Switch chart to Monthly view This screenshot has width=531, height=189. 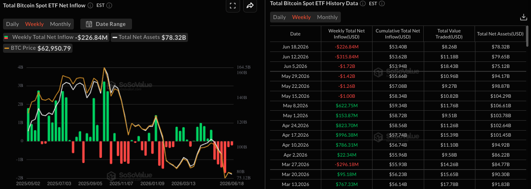(60, 24)
